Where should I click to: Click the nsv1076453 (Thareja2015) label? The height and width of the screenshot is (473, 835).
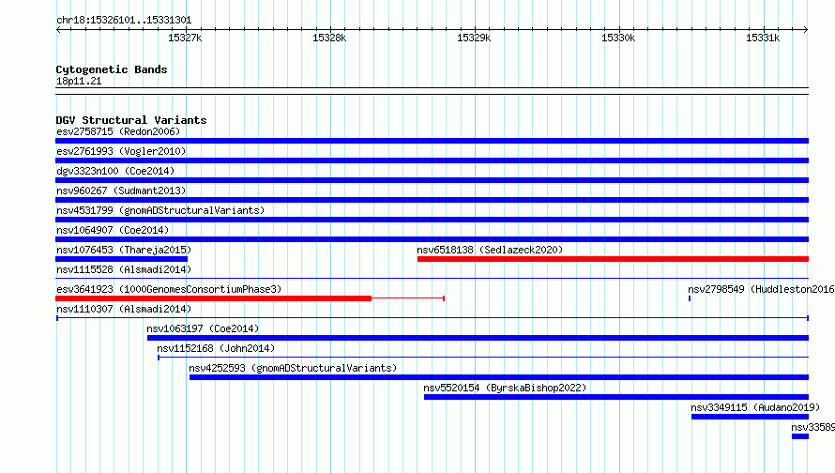click(x=124, y=250)
